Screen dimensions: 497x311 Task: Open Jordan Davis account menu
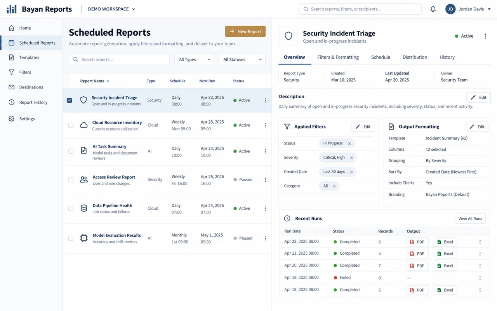click(x=468, y=9)
